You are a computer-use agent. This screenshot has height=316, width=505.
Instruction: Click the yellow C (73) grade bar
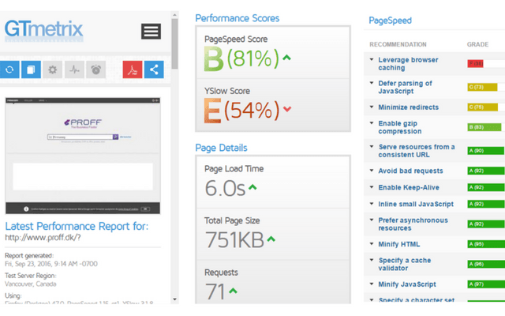click(x=482, y=87)
